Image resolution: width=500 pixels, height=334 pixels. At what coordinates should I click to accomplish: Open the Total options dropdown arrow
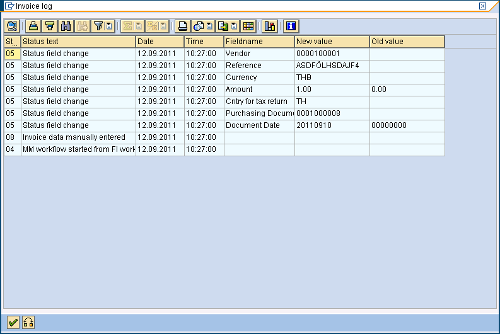tap(139, 26)
